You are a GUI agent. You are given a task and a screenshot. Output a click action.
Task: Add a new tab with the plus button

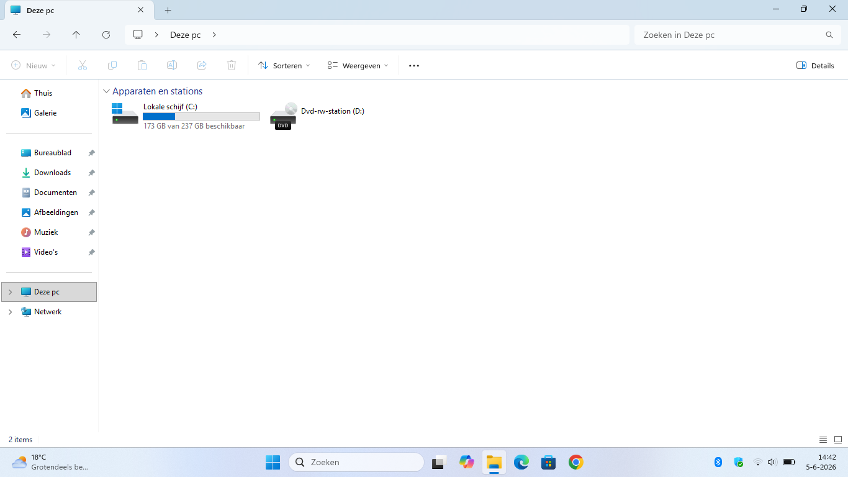point(168,10)
